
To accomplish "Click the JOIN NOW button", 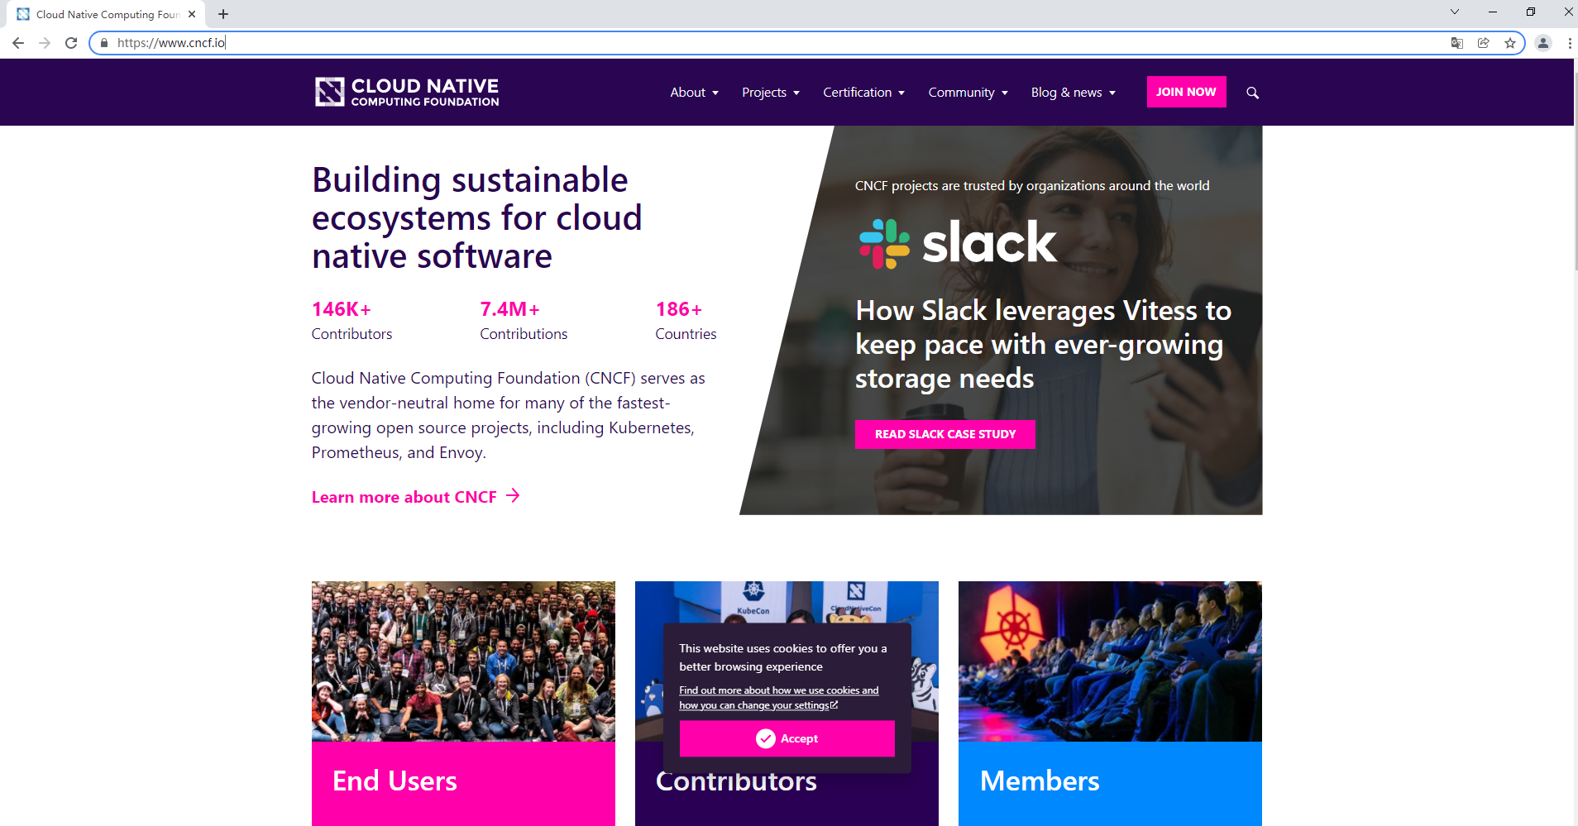I will [x=1185, y=92].
